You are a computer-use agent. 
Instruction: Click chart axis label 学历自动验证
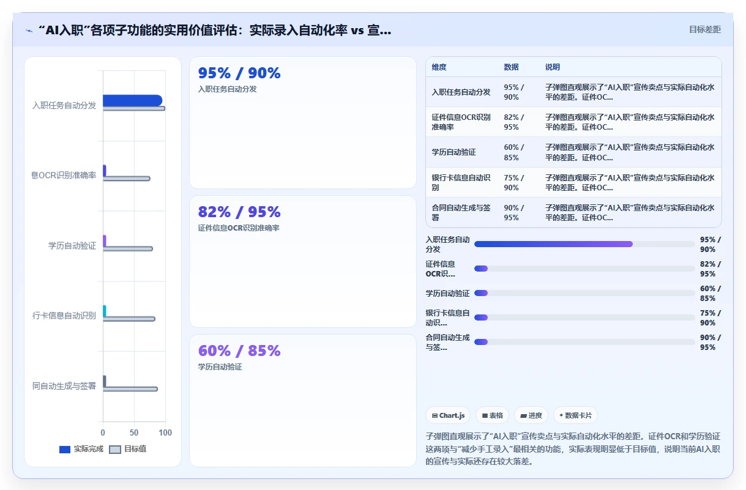[72, 246]
